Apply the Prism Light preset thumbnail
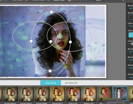Viewport: 133px width, 104px height. 73,94
